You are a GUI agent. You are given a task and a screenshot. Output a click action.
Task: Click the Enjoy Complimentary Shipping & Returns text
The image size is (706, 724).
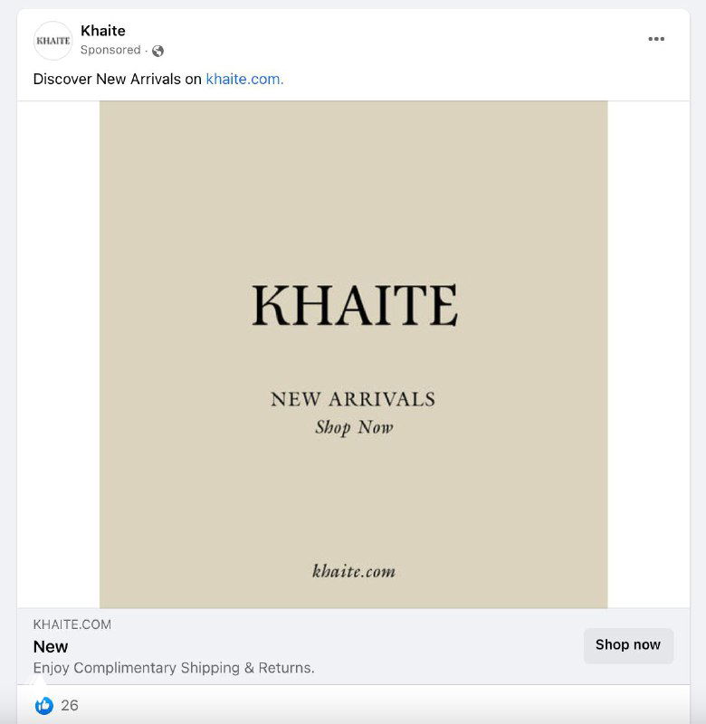(x=174, y=668)
